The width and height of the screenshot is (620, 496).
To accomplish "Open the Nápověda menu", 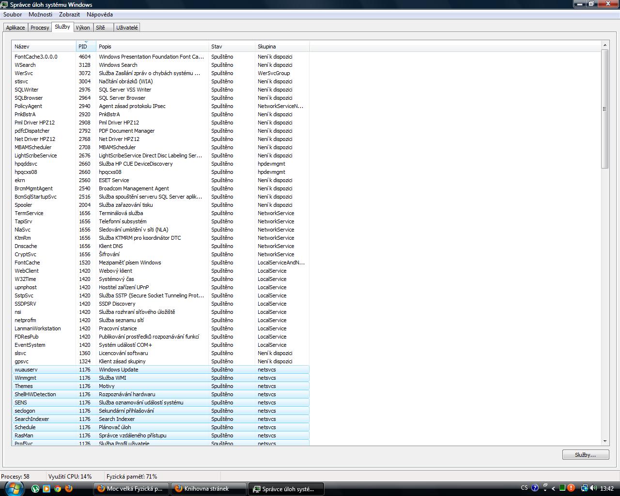I will 99,15.
